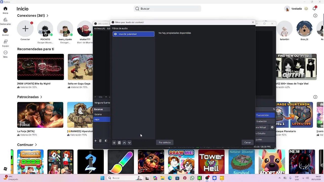Delete selected filter with trash icon
Viewport: 324px width, 182px height.
119,143
